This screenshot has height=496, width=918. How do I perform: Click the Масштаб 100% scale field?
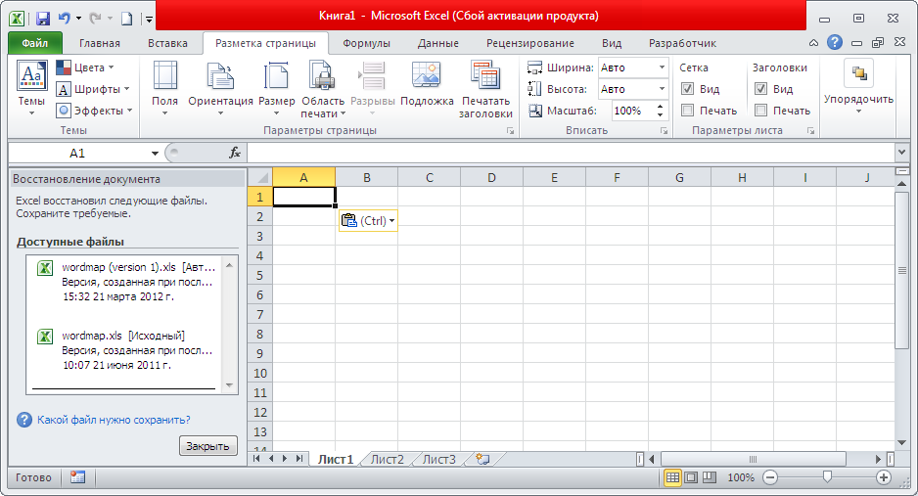pyautogui.click(x=631, y=111)
